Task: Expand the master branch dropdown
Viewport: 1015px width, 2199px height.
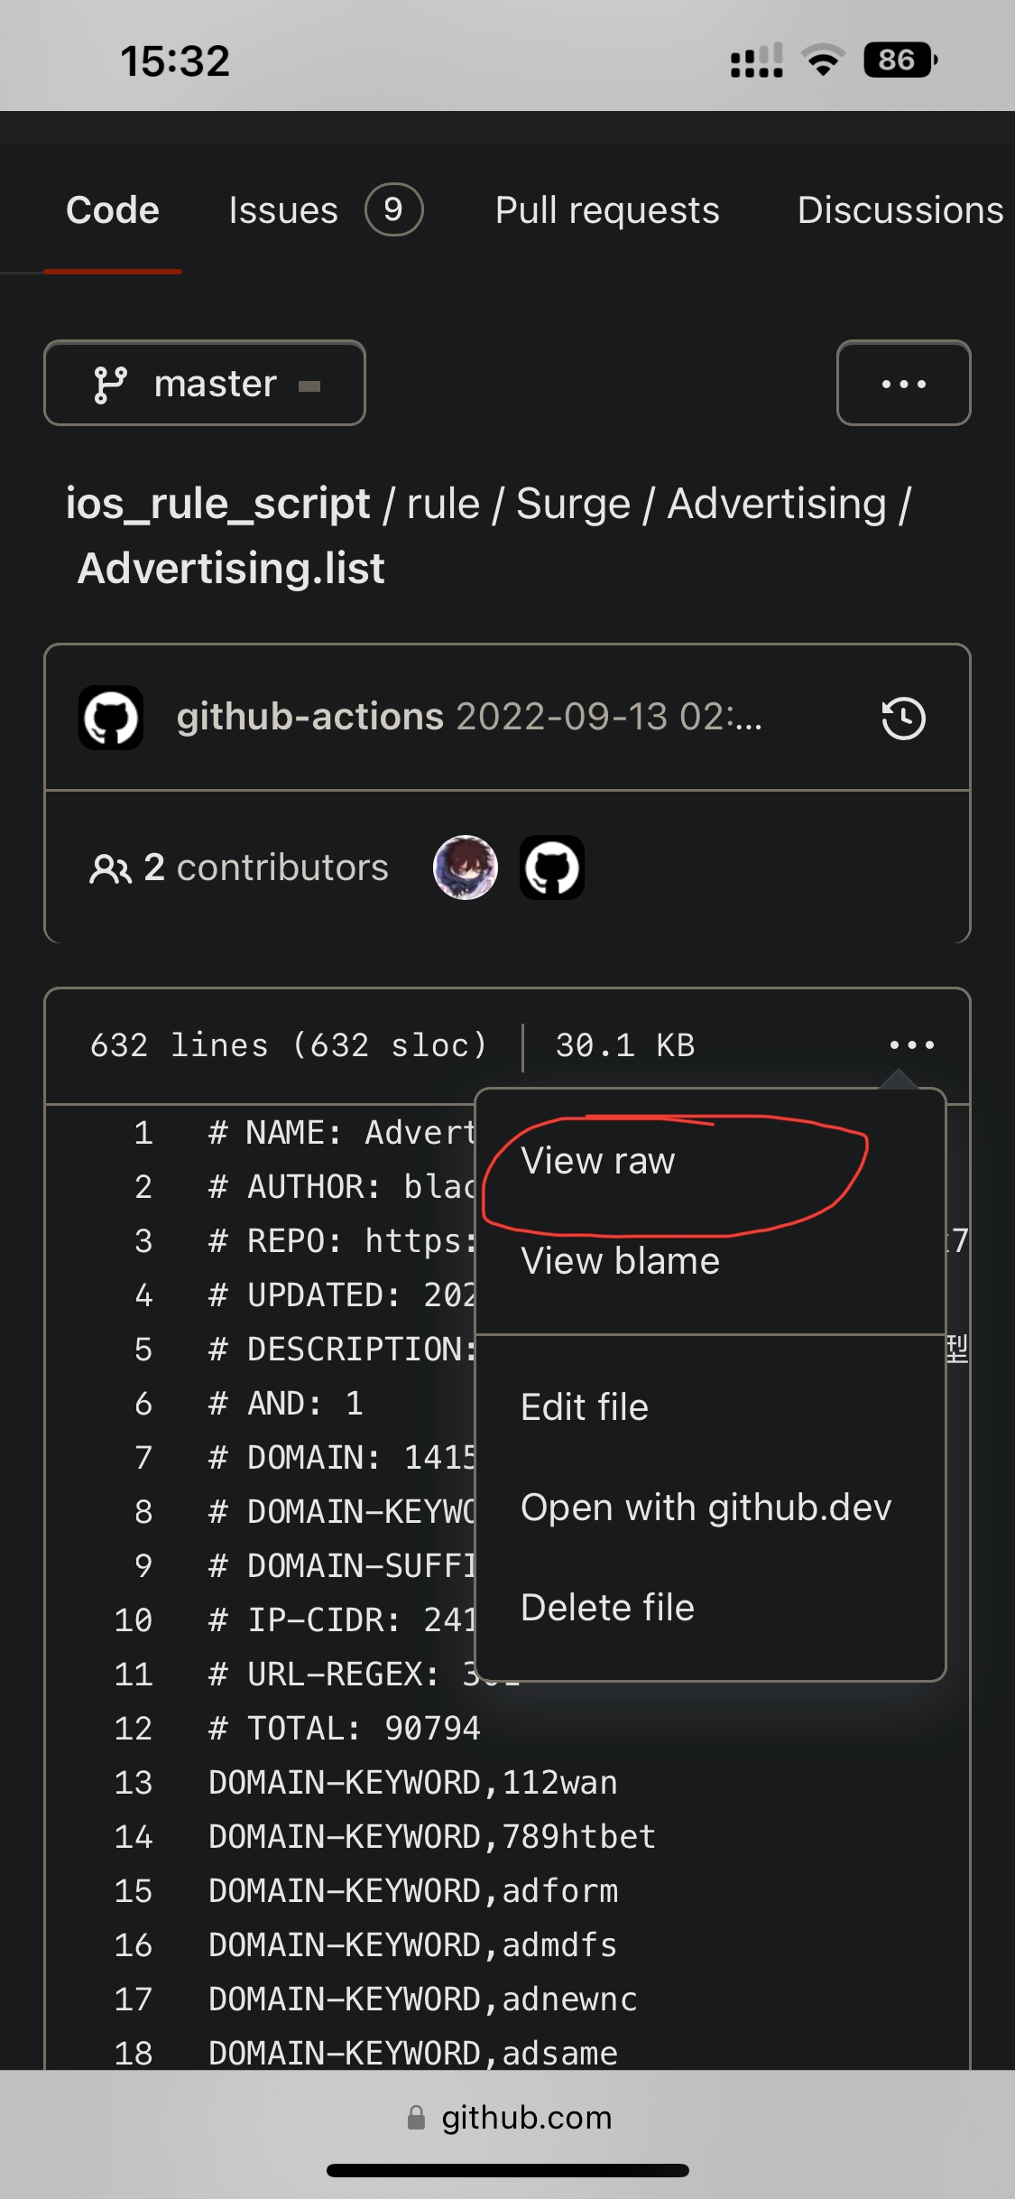Action: tap(205, 384)
